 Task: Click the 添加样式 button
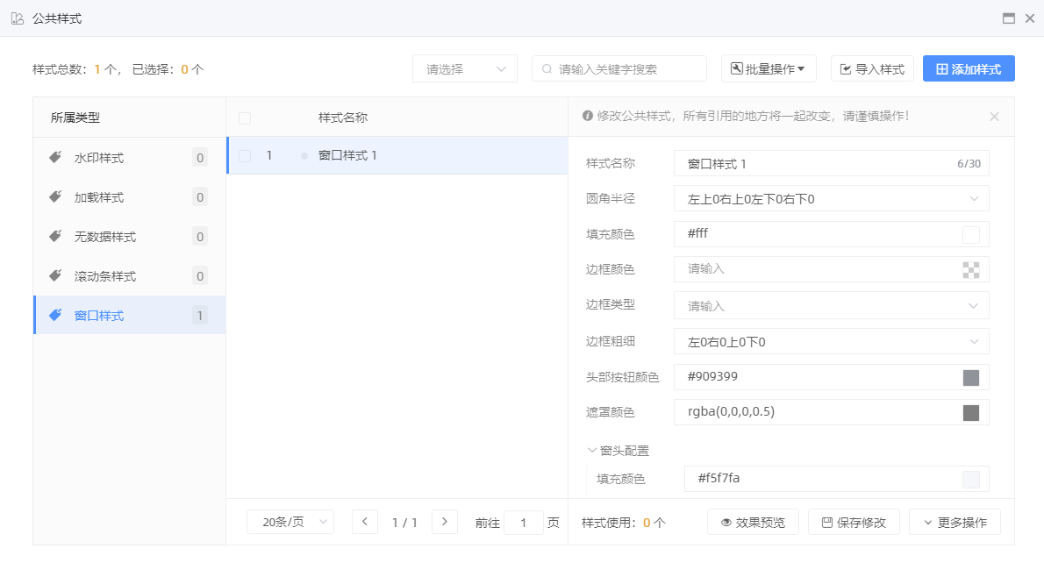(x=969, y=68)
